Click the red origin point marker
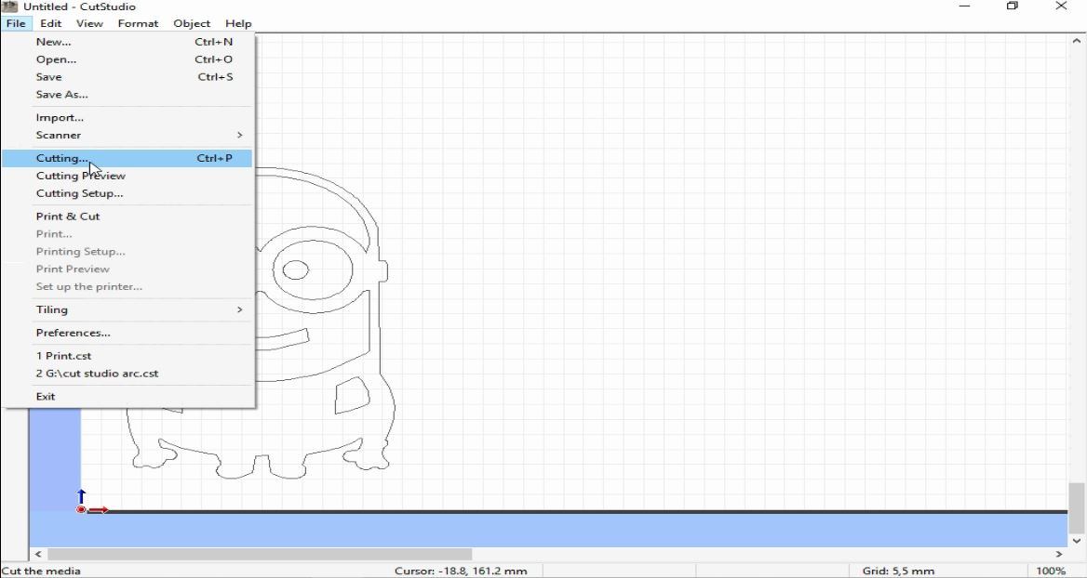 tap(81, 509)
